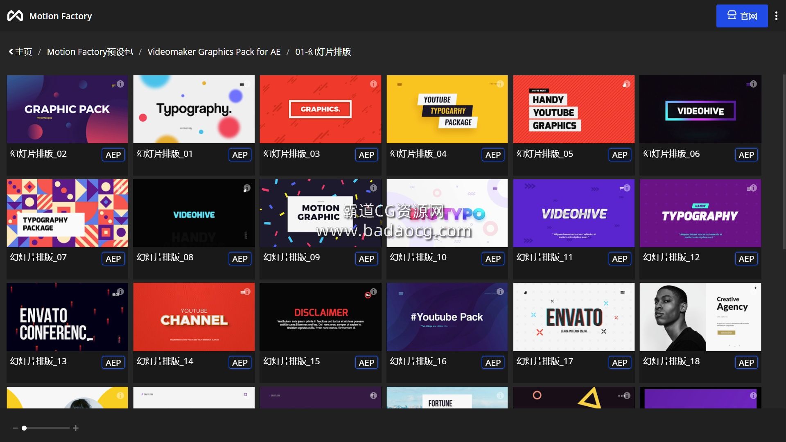This screenshot has width=786, height=442.
Task: Click AEP badge for 幻灯片排版_13
Action: [113, 363]
